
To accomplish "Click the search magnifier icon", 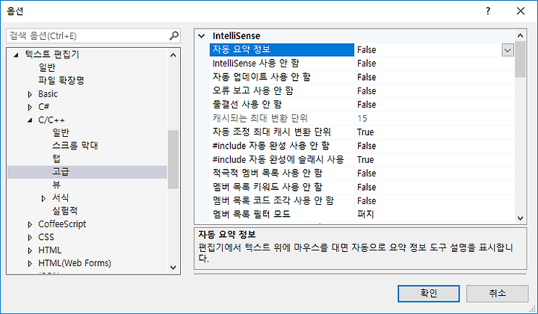I will click(x=174, y=36).
